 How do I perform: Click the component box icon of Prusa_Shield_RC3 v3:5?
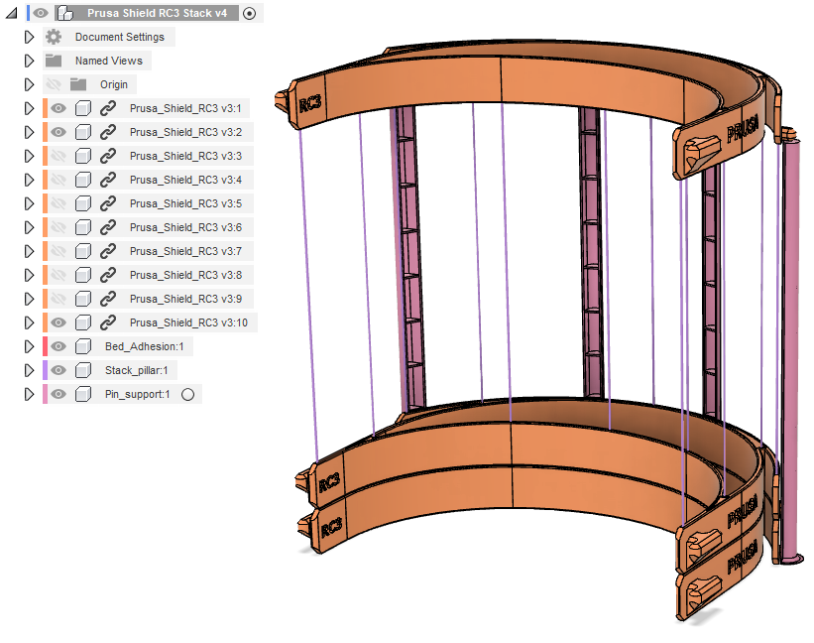click(x=83, y=203)
